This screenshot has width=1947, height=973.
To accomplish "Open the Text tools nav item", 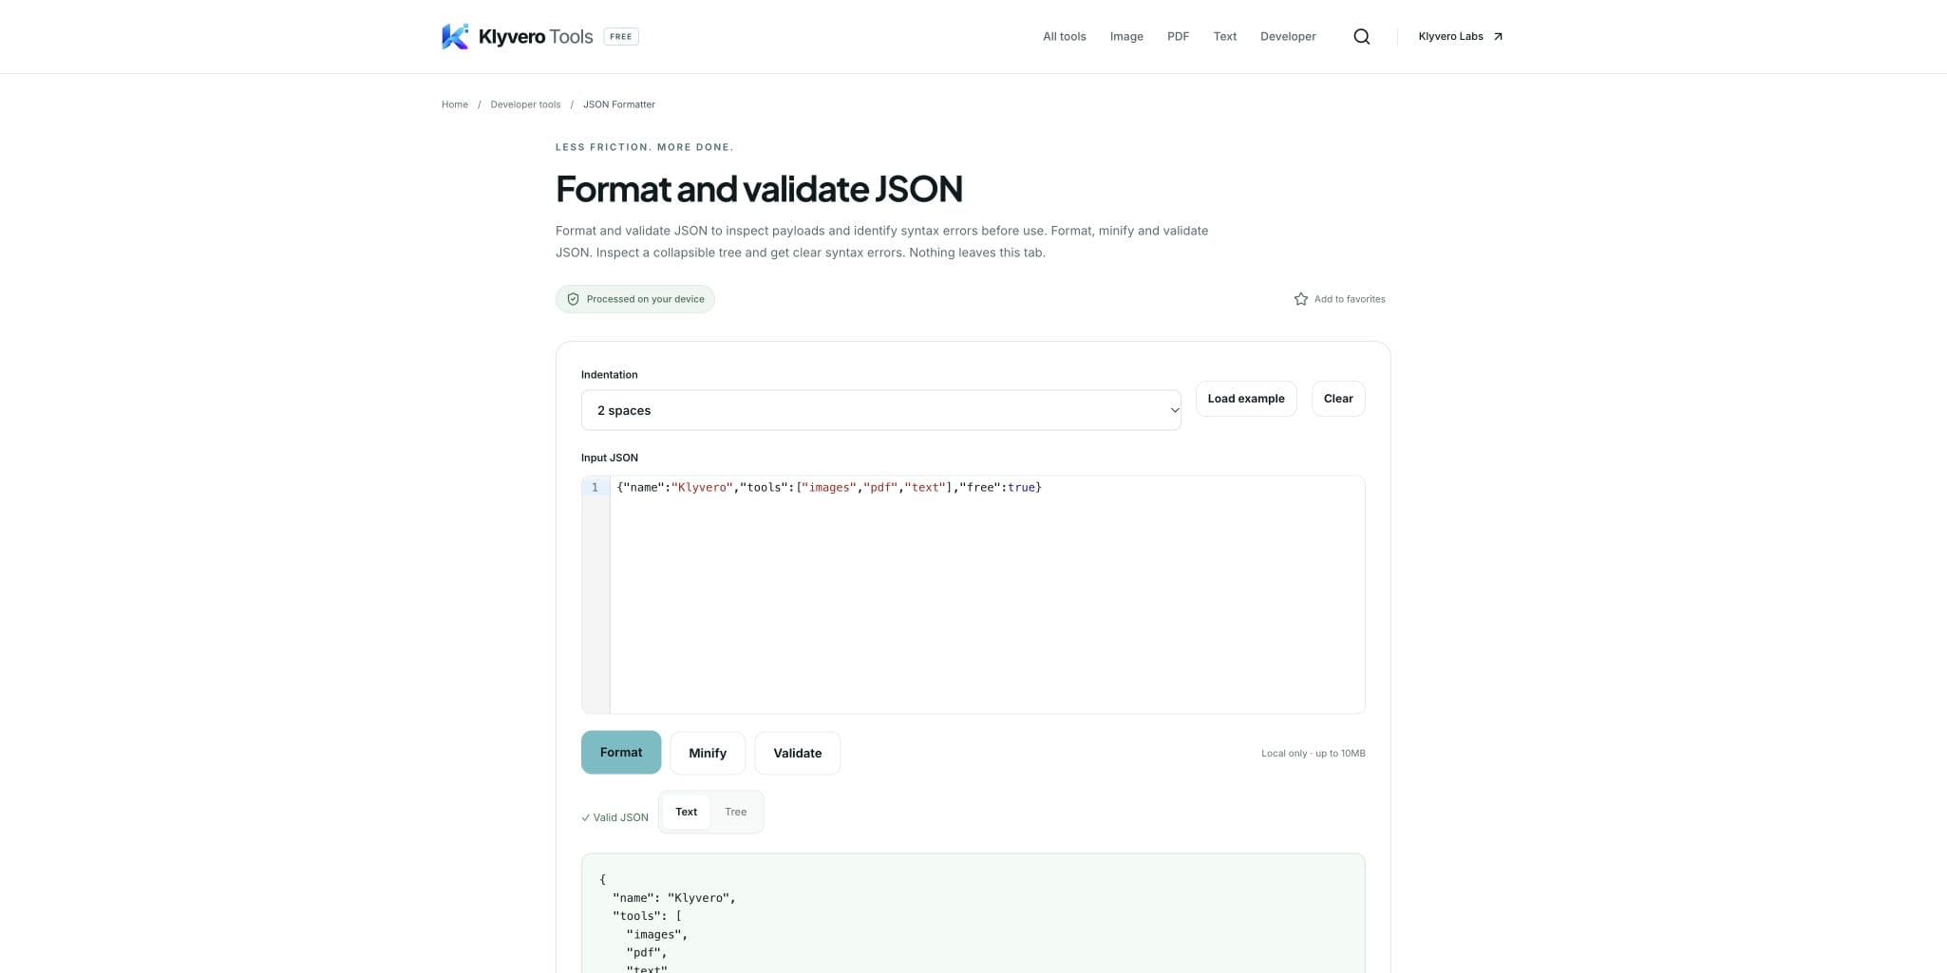I will (1224, 36).
